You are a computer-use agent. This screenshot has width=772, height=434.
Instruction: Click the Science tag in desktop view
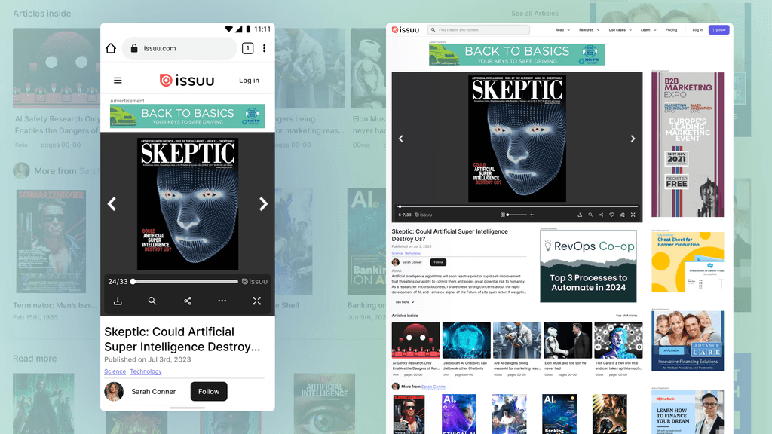tap(397, 253)
